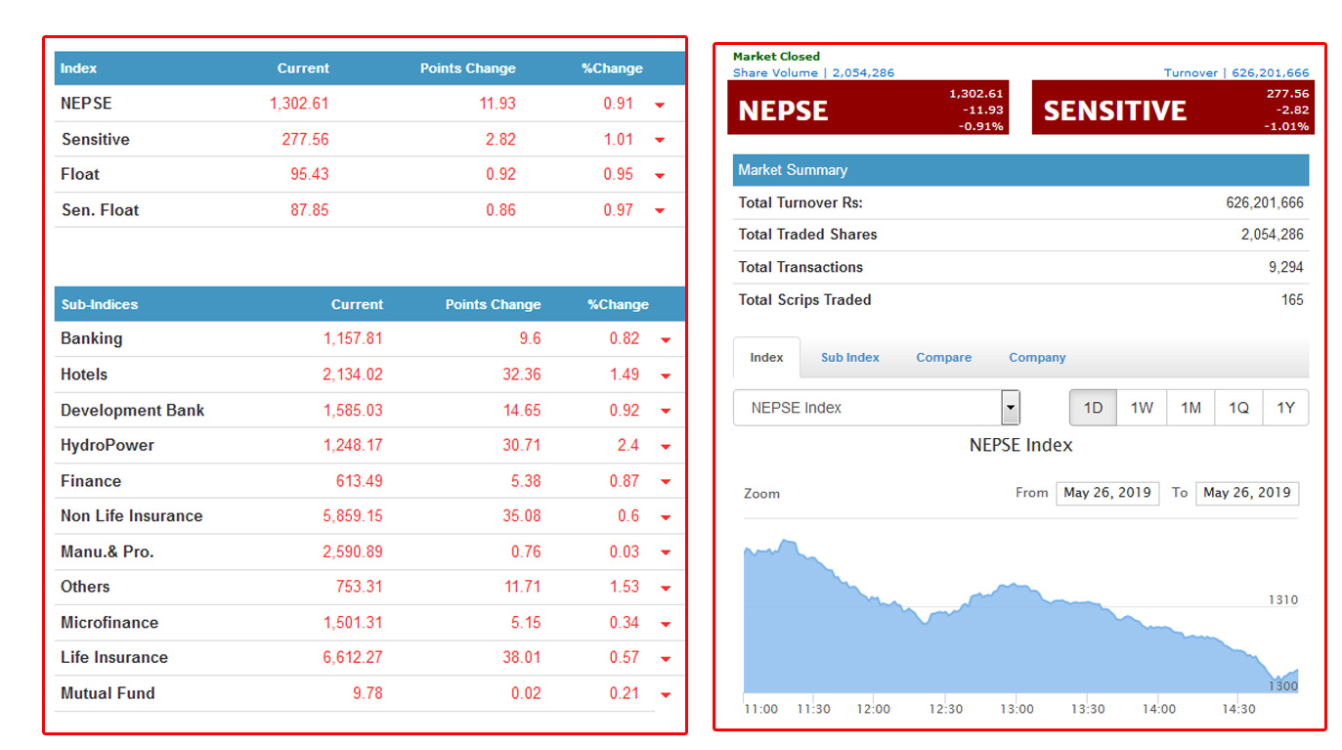The width and height of the screenshot is (1342, 750).
Task: Click the HydroPower sub-index name
Action: pos(108,445)
